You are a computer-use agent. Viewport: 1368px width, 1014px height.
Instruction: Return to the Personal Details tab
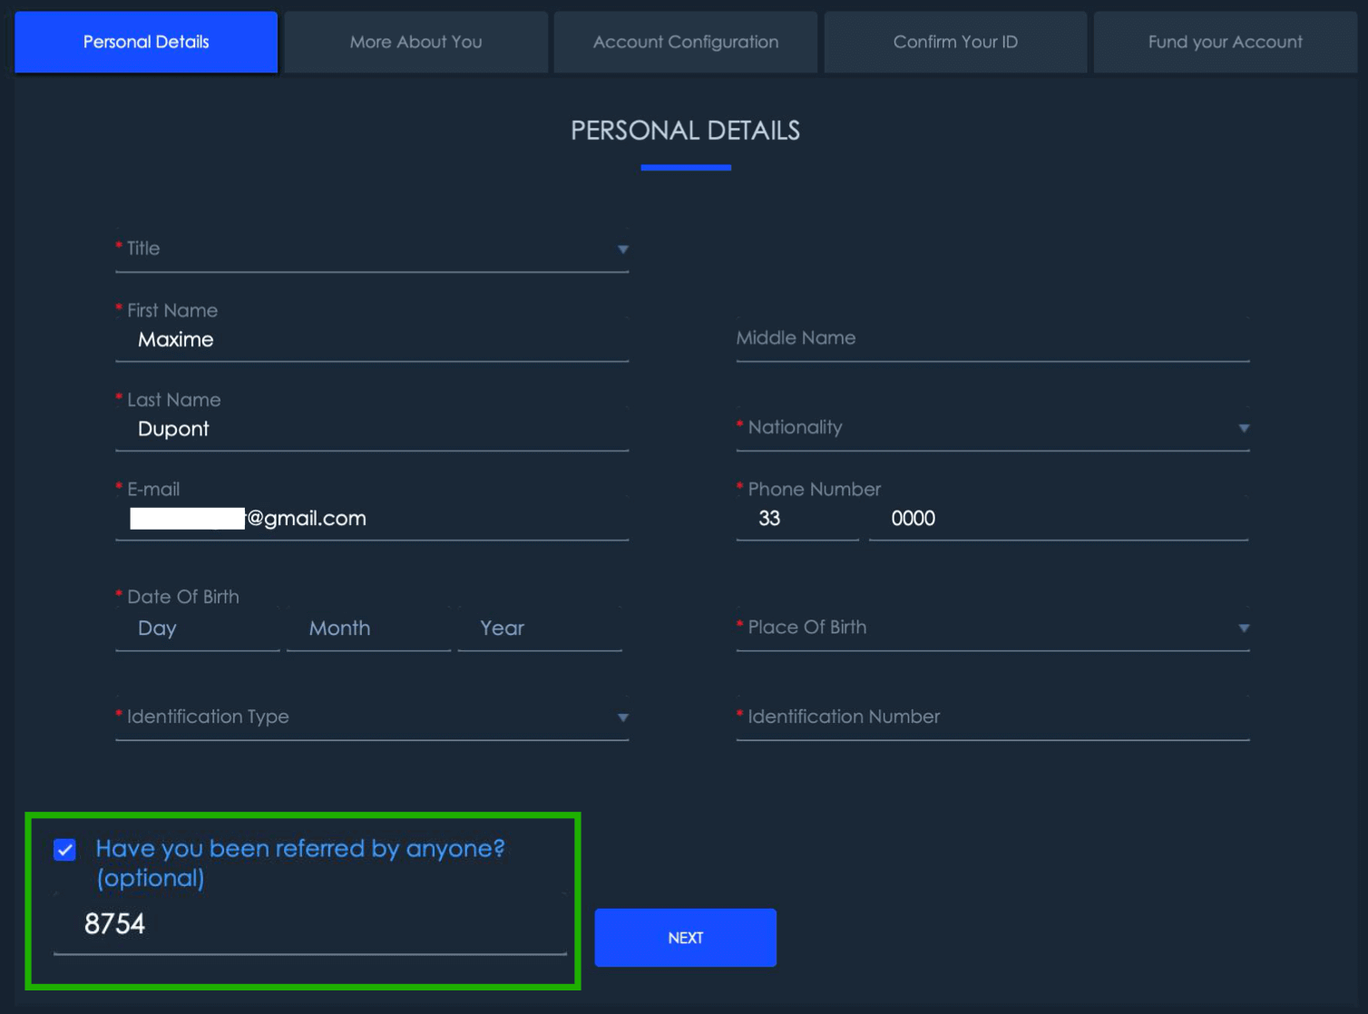[x=145, y=41]
